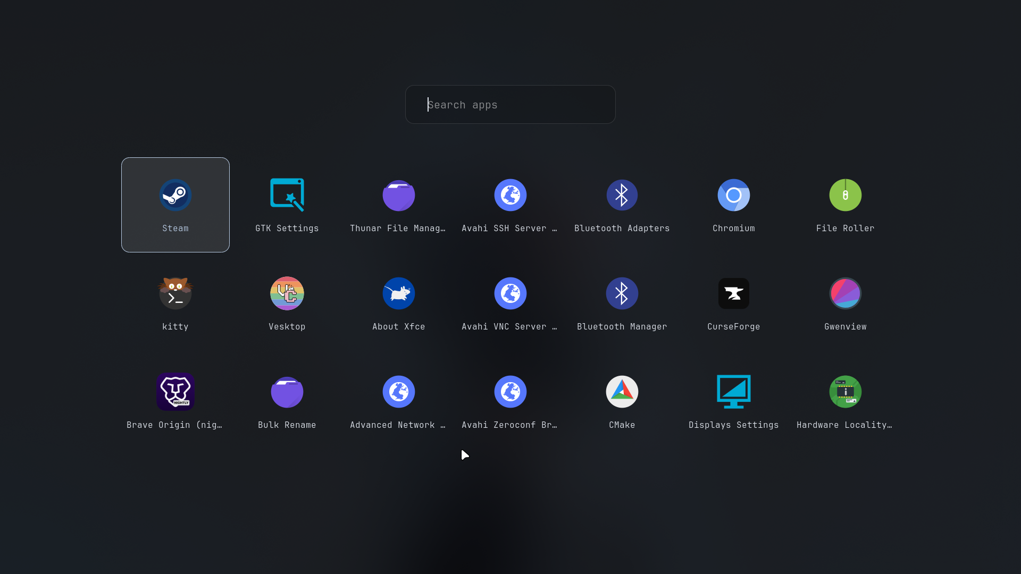This screenshot has width=1021, height=574.
Task: Launch Avahi VNC Server browser icon
Action: (x=510, y=293)
